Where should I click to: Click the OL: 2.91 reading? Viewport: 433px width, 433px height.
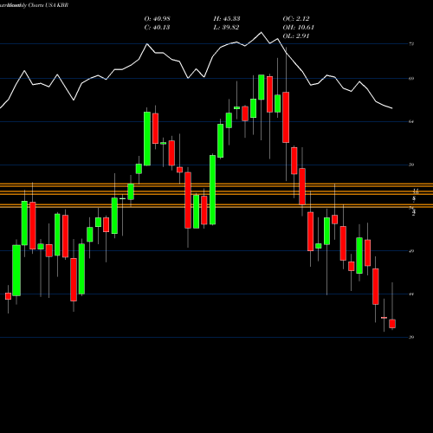coord(296,36)
